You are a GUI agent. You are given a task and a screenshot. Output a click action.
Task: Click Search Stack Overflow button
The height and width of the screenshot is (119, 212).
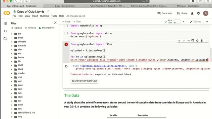point(84,81)
